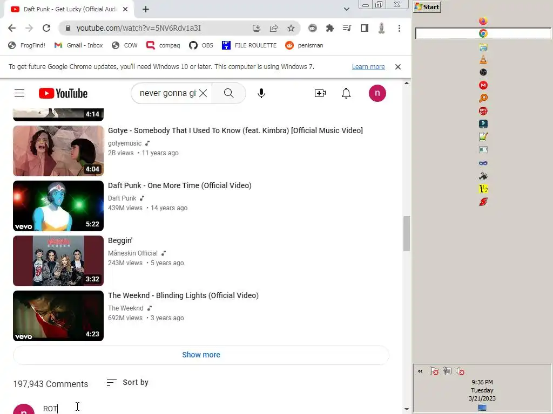Click The Weeknd - Blinding Lights title

183,295
